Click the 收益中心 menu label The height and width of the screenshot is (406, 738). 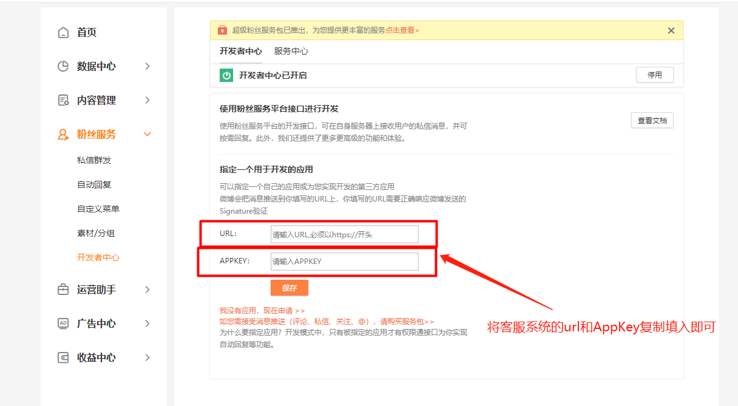pyautogui.click(x=96, y=357)
